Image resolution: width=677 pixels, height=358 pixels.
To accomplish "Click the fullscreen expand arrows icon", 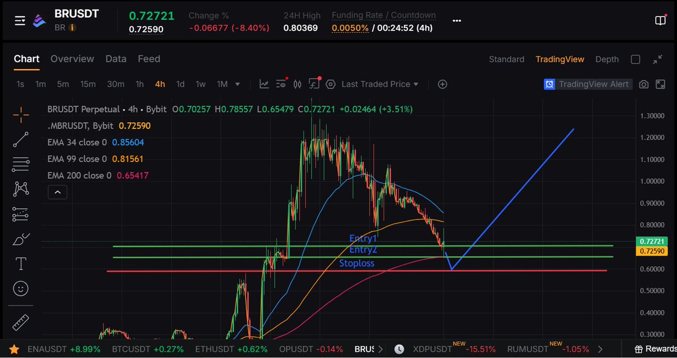I will click(658, 59).
